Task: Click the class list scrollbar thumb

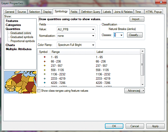Action: point(142,64)
